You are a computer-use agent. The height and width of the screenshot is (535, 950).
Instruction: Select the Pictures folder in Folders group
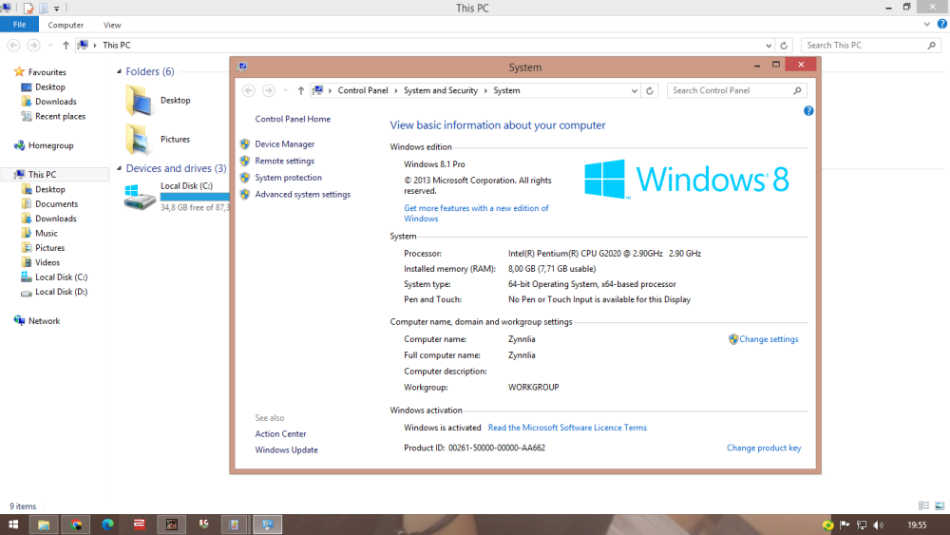click(x=159, y=140)
